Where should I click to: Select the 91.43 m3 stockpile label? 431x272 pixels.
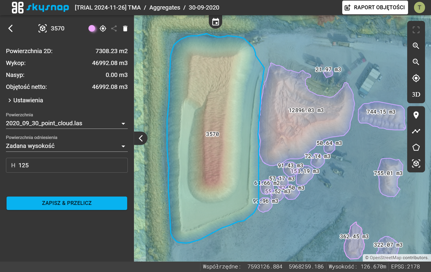(x=290, y=166)
